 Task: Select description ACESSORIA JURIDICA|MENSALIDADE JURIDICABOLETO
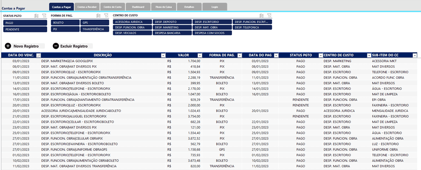pyautogui.click(x=103, y=111)
